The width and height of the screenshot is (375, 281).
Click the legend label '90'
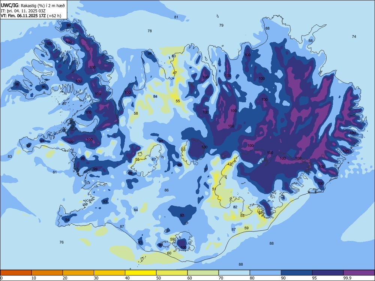(x=283, y=278)
